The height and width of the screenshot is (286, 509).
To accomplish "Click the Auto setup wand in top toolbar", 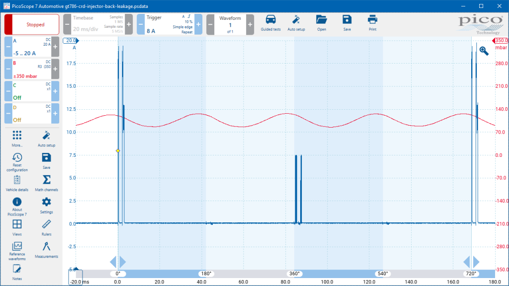I will pyautogui.click(x=296, y=23).
